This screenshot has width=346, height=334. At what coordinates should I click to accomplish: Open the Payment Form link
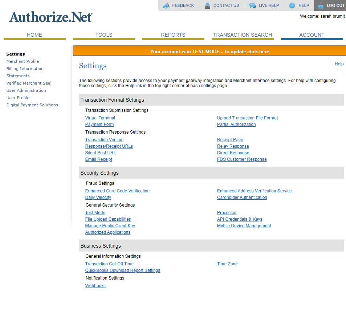(x=99, y=125)
